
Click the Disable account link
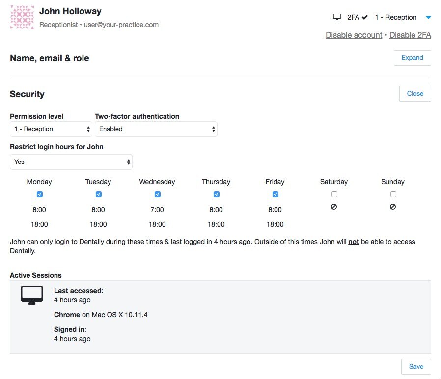click(x=354, y=35)
